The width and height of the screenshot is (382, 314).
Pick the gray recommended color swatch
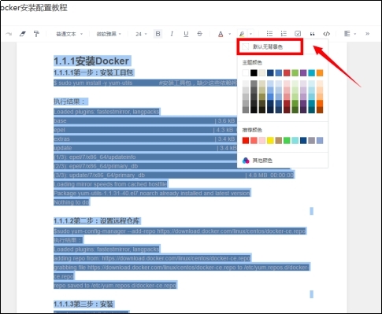tap(311, 140)
